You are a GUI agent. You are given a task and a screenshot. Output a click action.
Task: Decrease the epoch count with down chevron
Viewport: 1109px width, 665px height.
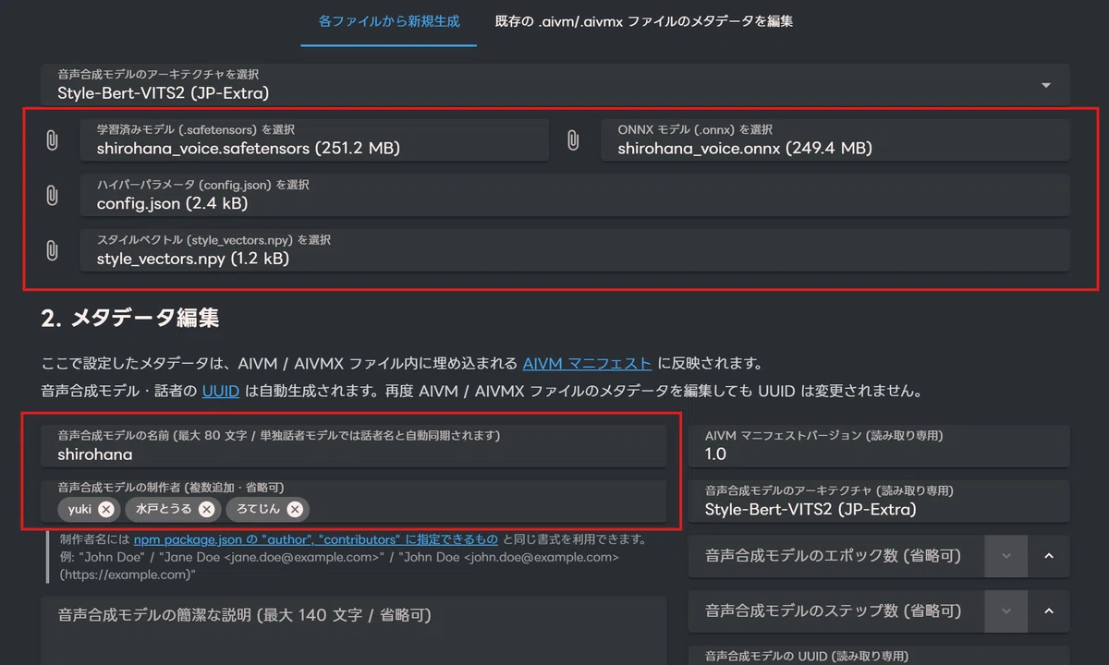[x=1006, y=556]
